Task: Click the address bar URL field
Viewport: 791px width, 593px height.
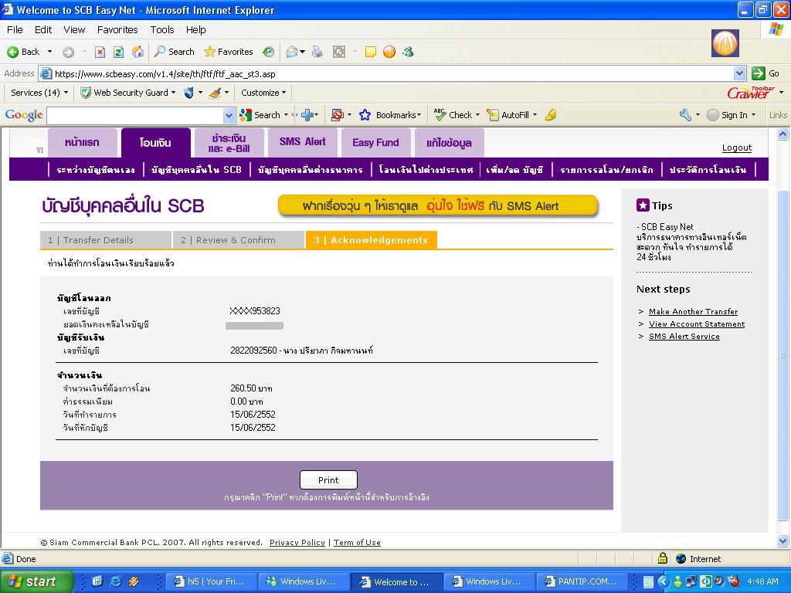Action: 393,73
